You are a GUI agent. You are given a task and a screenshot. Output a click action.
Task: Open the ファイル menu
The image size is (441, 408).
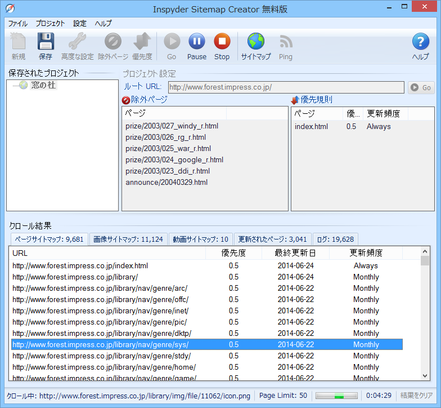point(18,24)
